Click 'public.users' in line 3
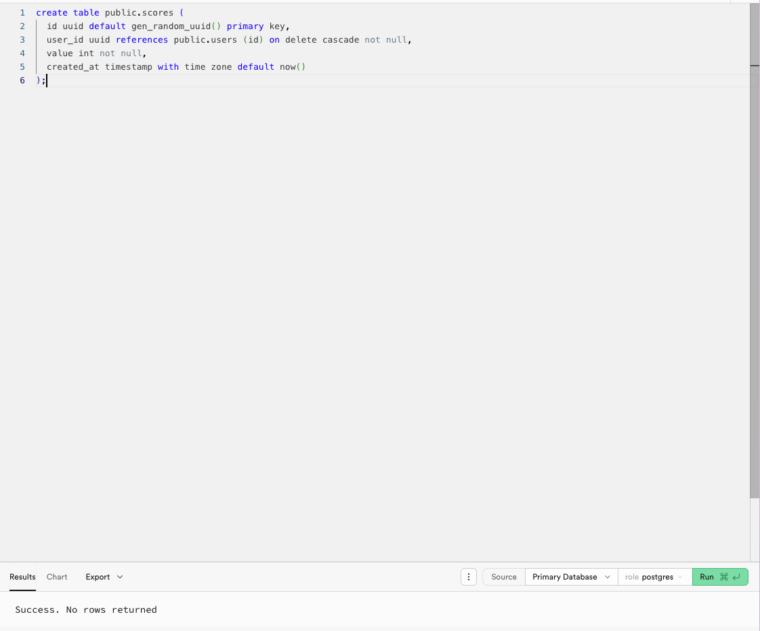This screenshot has height=631, width=760. (205, 40)
